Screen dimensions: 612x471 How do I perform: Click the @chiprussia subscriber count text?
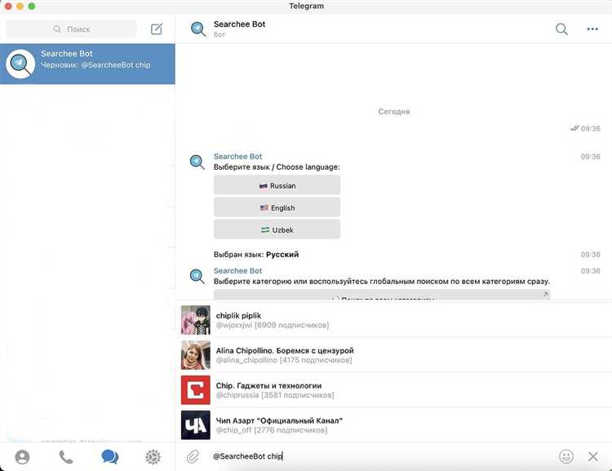point(297,395)
